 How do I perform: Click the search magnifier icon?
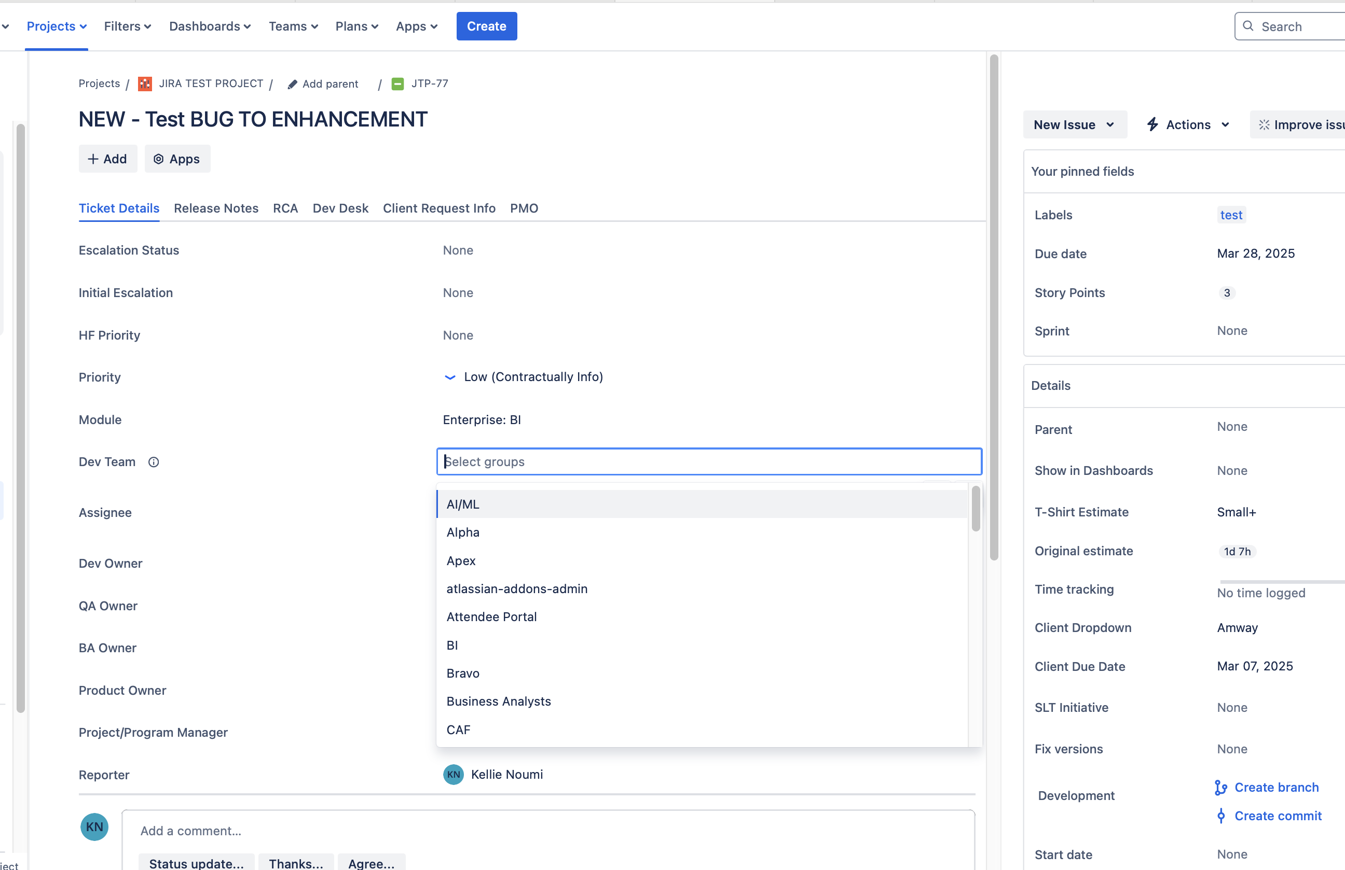tap(1248, 26)
